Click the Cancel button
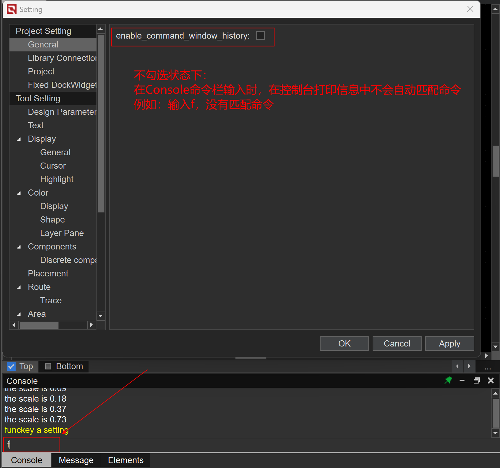 click(x=397, y=343)
